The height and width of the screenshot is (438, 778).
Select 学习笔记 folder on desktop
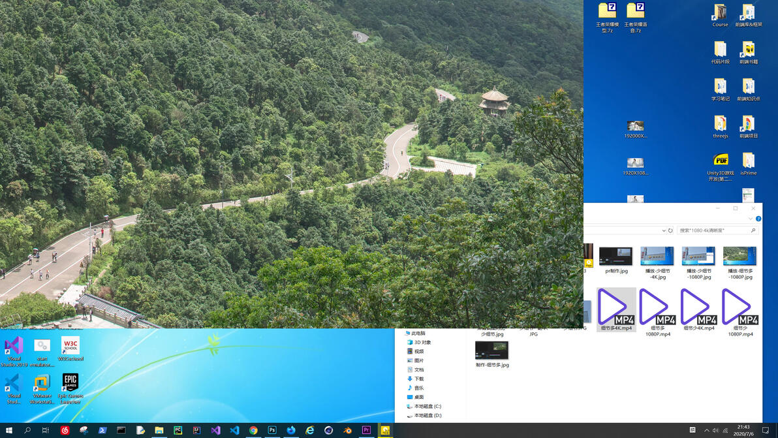tap(720, 90)
